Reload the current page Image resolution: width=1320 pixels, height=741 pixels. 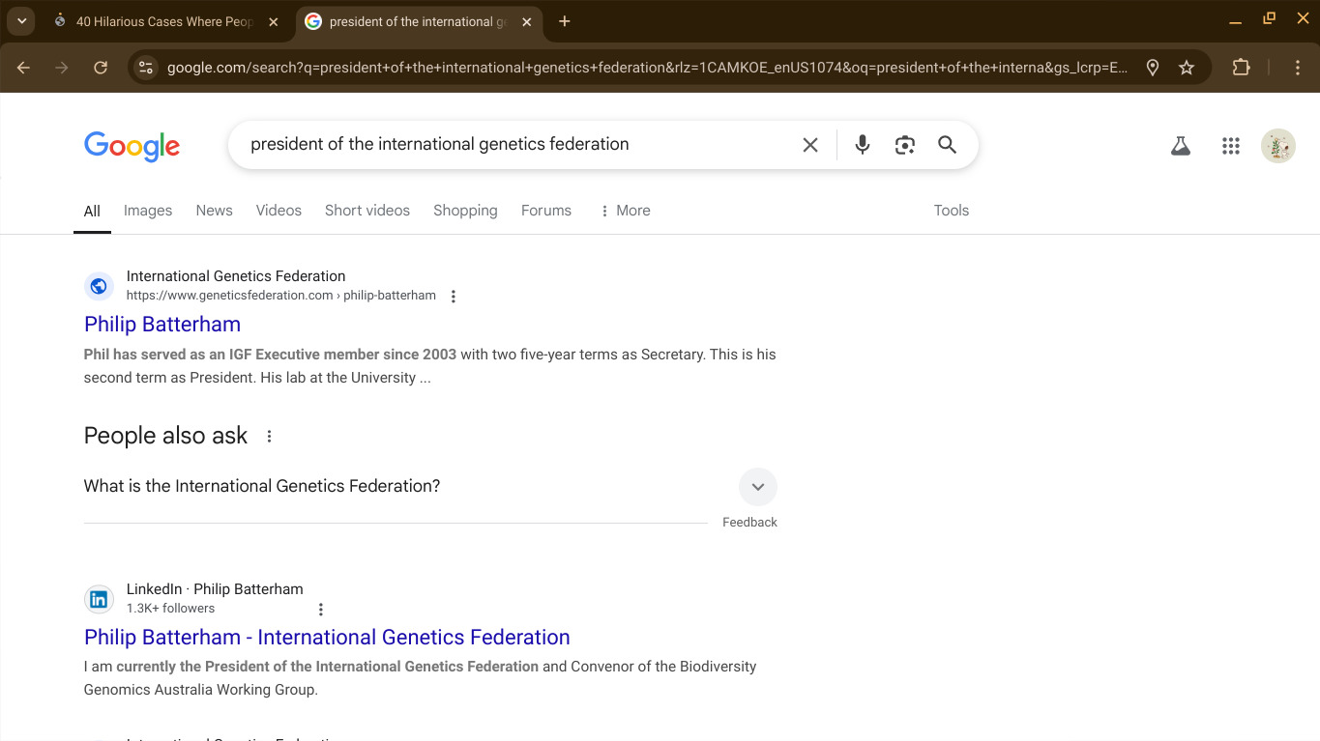pos(101,68)
